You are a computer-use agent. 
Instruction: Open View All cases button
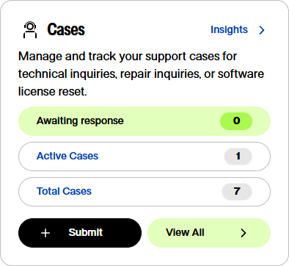(209, 233)
